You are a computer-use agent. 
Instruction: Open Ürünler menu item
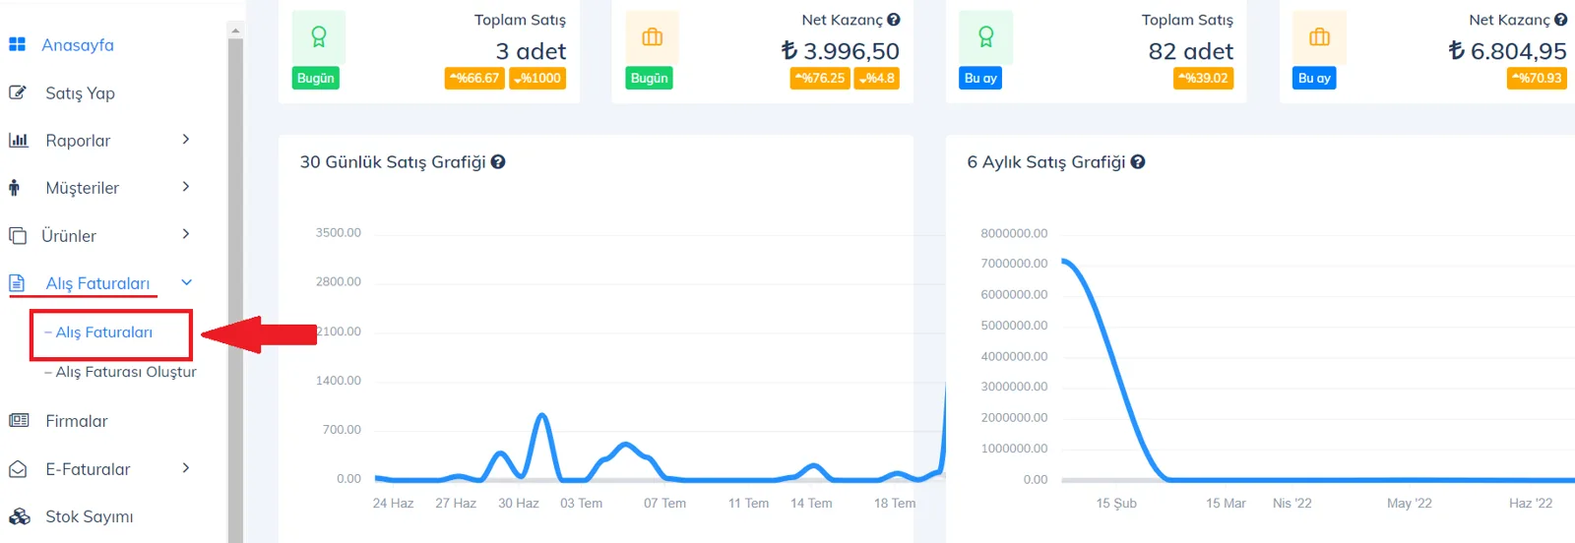69,236
